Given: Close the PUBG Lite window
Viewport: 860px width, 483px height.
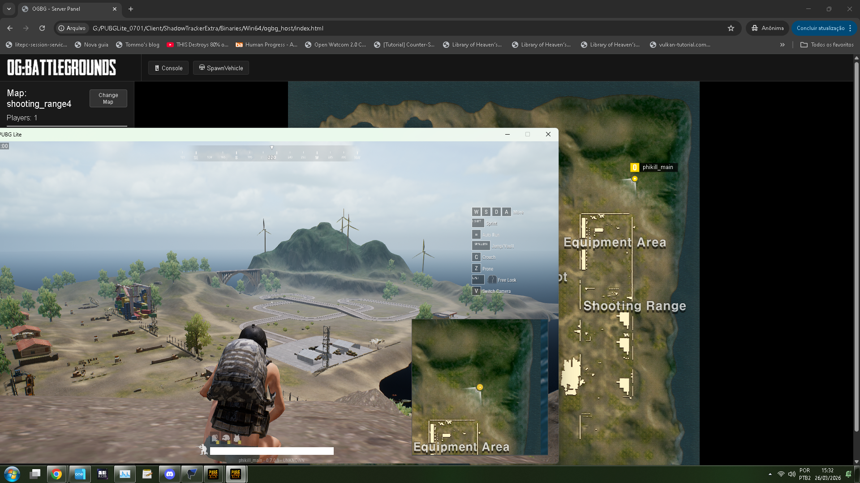Looking at the screenshot, I should [x=548, y=134].
